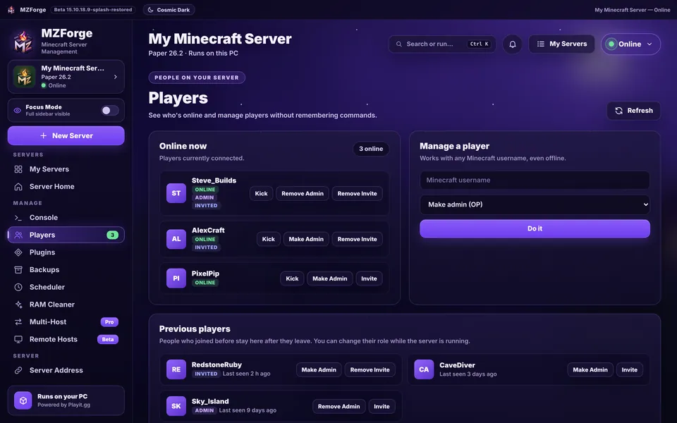
Task: Click the My Servers button in header
Action: pos(562,44)
